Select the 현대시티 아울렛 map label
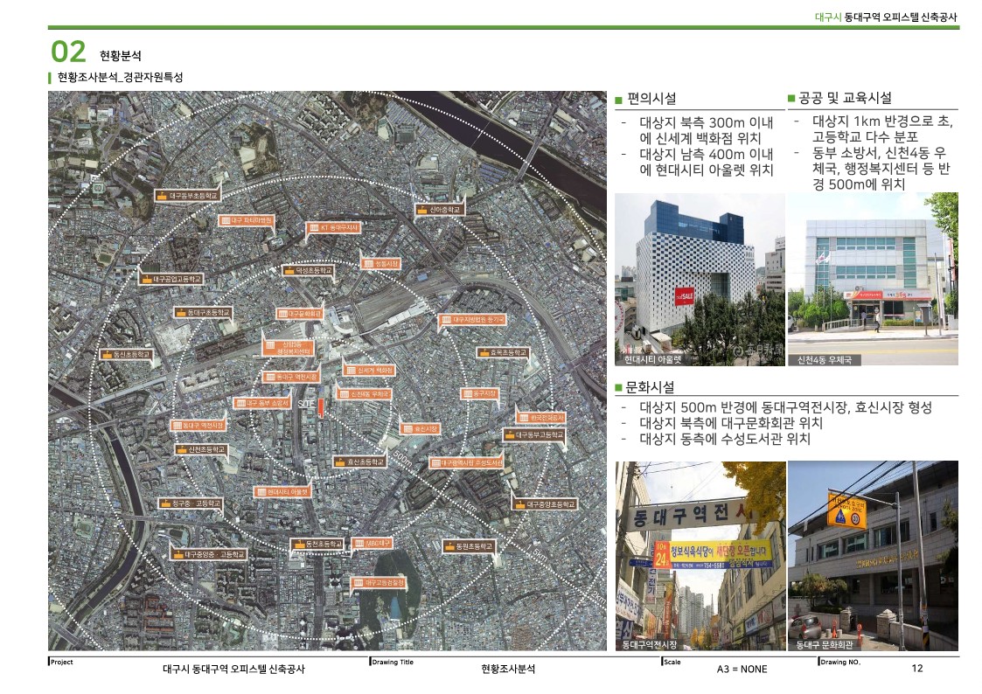Viewport: 982px width, 694px height. [x=282, y=492]
